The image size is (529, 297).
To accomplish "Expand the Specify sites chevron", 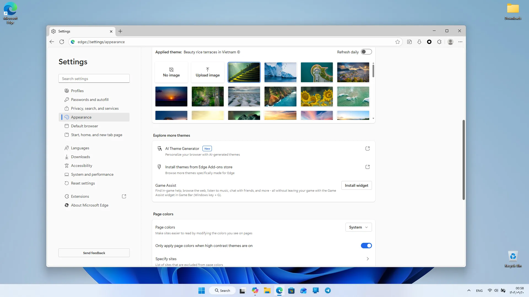I will (x=368, y=259).
